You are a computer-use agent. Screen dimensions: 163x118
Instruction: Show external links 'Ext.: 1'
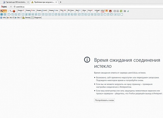[18, 18]
